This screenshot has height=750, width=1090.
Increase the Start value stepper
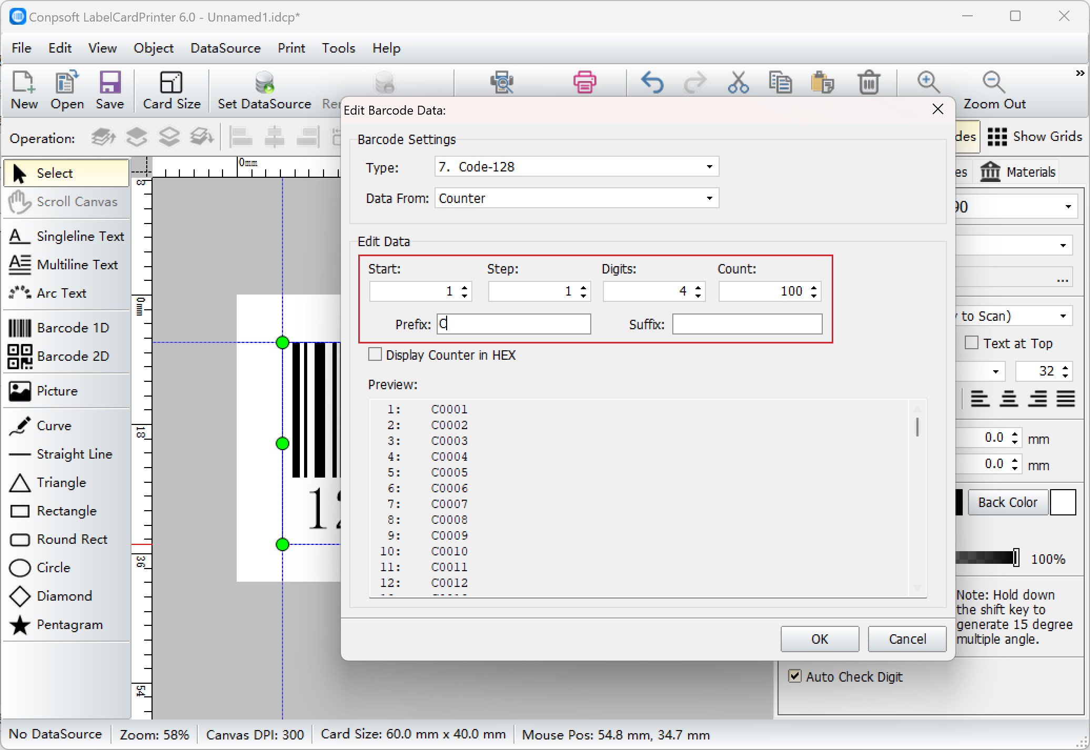click(465, 287)
